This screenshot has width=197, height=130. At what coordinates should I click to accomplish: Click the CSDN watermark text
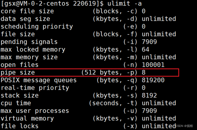pyautogui.click(x=184, y=126)
